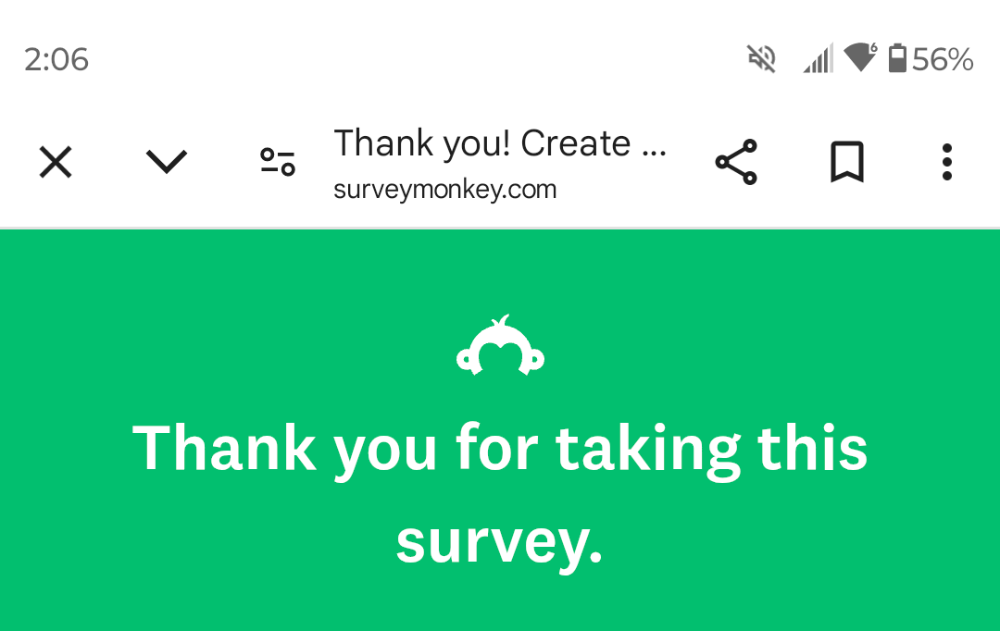Tap the Wi-Fi status icon
This screenshot has width=1000, height=631.
click(x=860, y=57)
